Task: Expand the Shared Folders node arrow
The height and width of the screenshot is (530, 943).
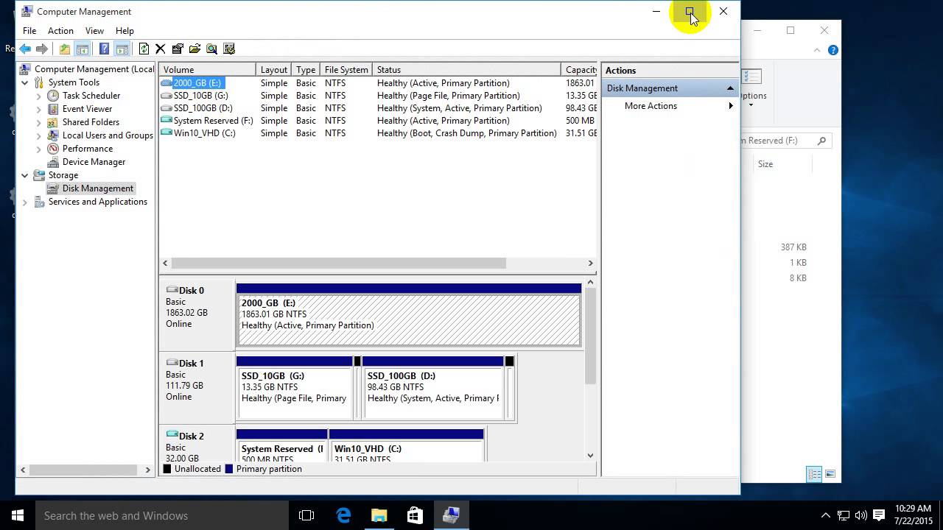Action: (39, 122)
